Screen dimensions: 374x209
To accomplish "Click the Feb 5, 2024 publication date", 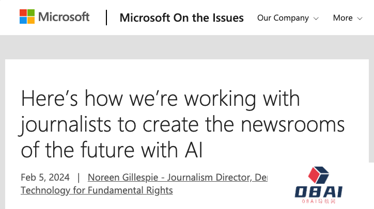I will 45,178.
